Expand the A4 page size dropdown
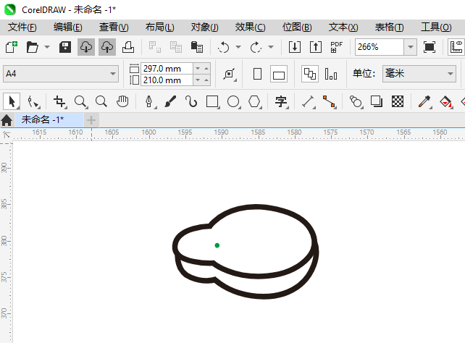The height and width of the screenshot is (343, 465). 113,74
